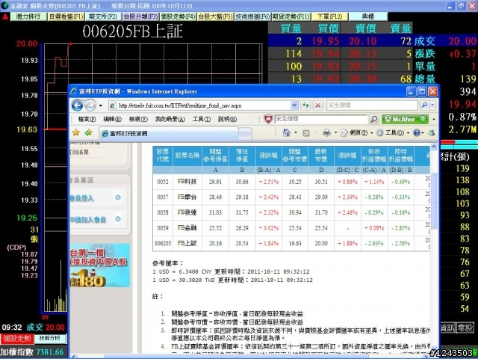Open the 網頁(P) command bar menu

coord(357,133)
